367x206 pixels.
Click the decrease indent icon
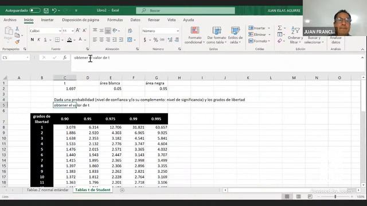tap(115, 39)
